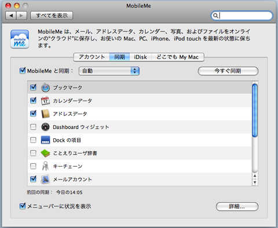Screen dimensions: 278x228
Task: Click the scroll up arrow in list
Action: (255, 176)
